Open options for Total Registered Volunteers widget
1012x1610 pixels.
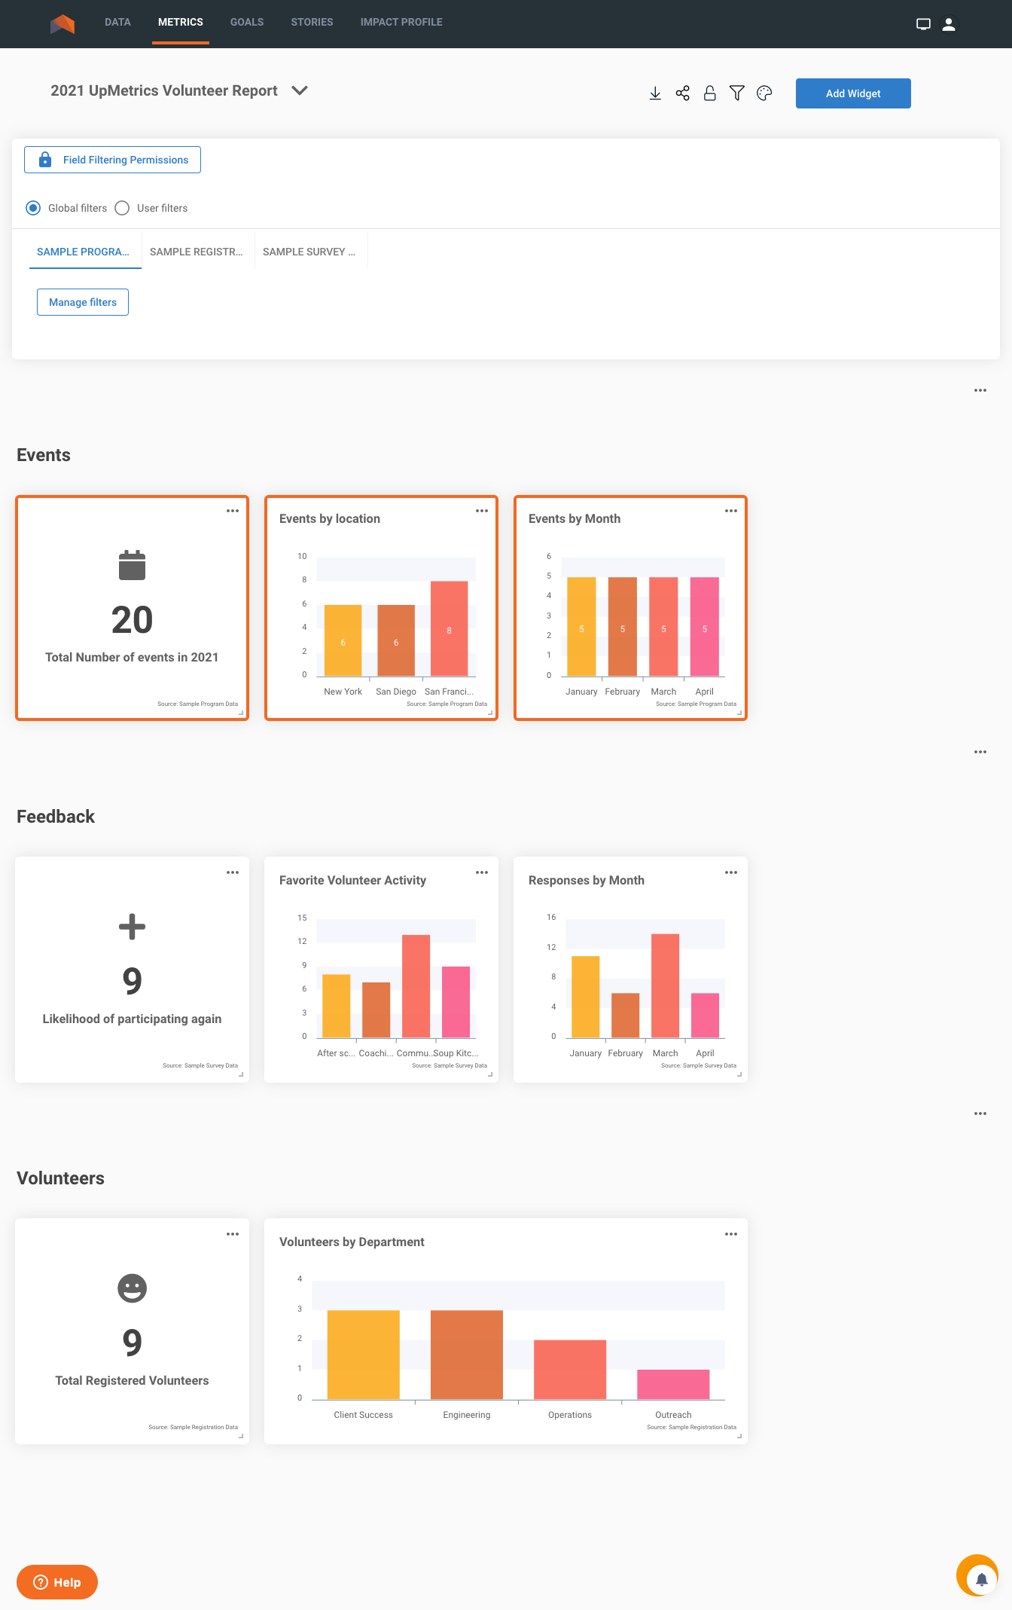click(x=233, y=1234)
